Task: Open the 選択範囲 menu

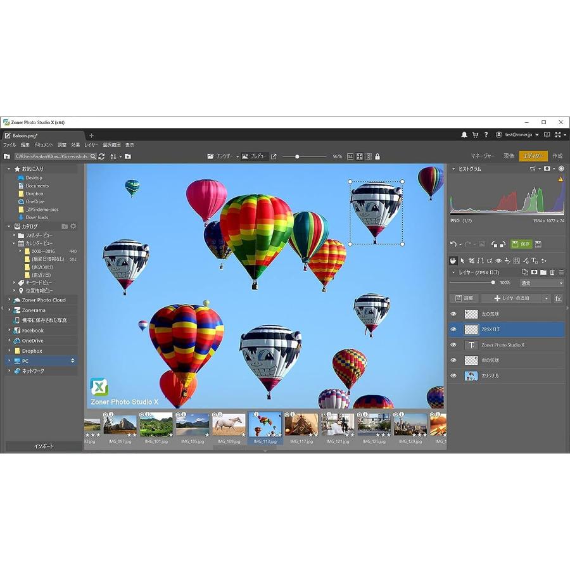Action: point(111,144)
